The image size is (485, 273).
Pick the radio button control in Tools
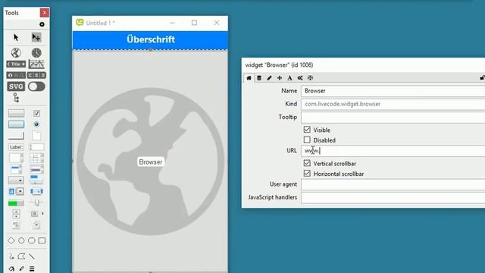(x=36, y=124)
